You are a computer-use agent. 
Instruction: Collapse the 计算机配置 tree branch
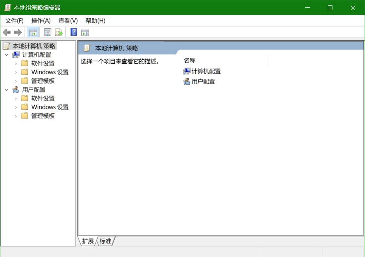[6, 54]
